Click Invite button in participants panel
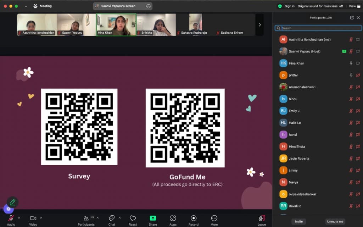The image size is (363, 227). pos(298,221)
